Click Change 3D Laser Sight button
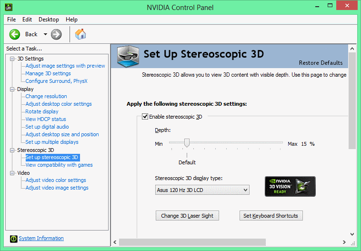The image size is (361, 251). [187, 216]
